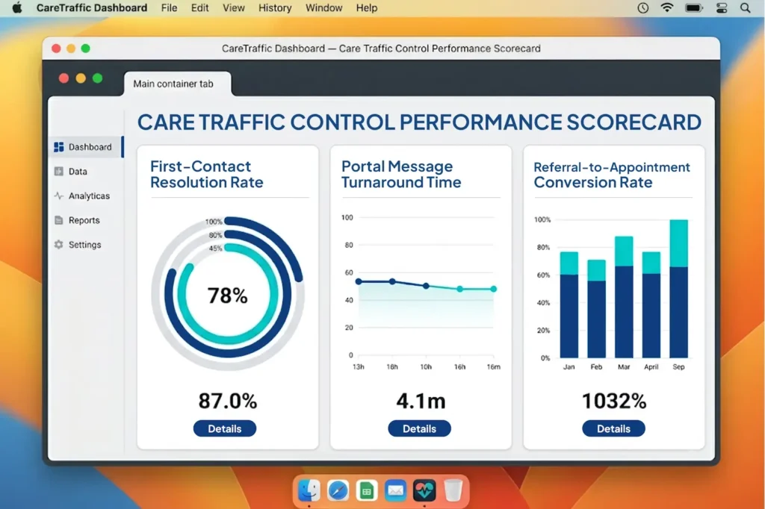Open Spotlight search

click(x=745, y=7)
